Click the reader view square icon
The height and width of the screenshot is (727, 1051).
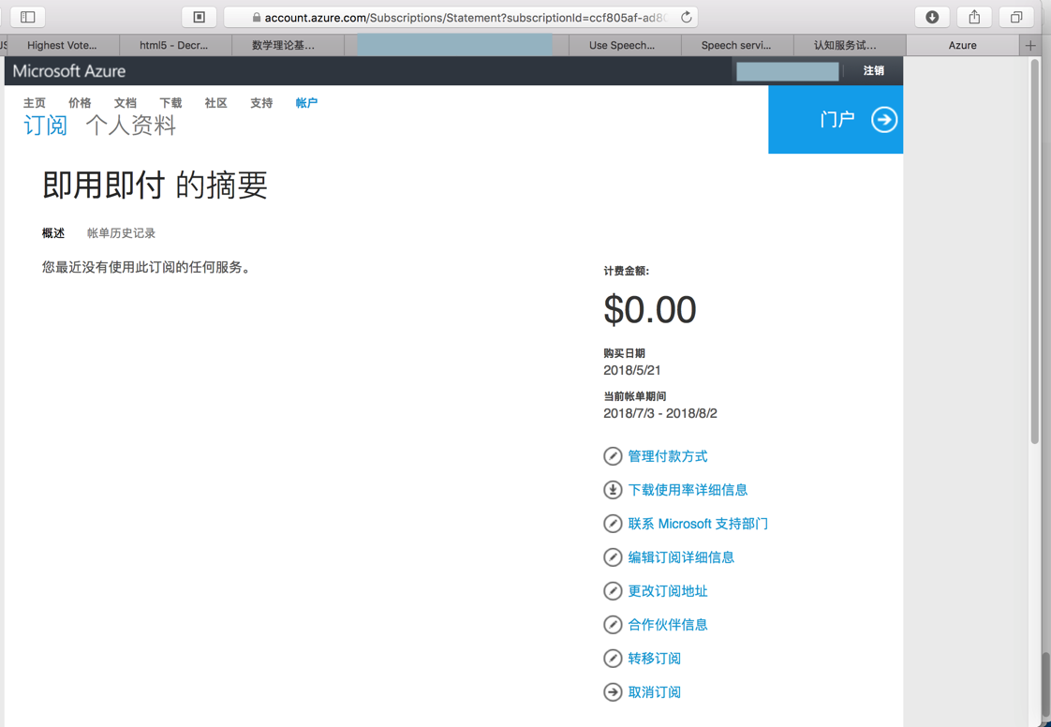200,17
